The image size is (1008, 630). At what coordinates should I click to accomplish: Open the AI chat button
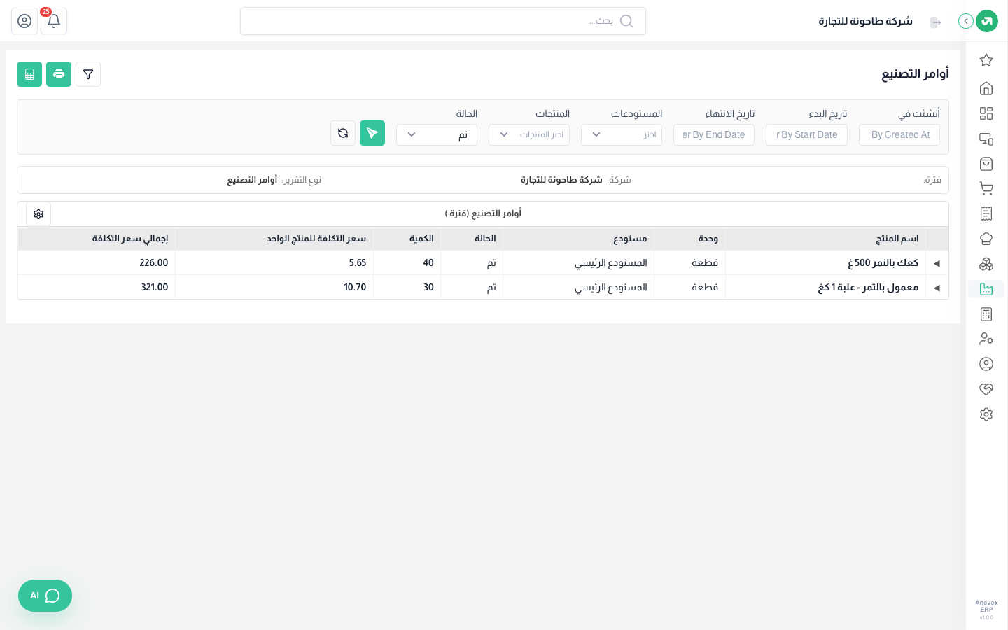[x=45, y=596]
